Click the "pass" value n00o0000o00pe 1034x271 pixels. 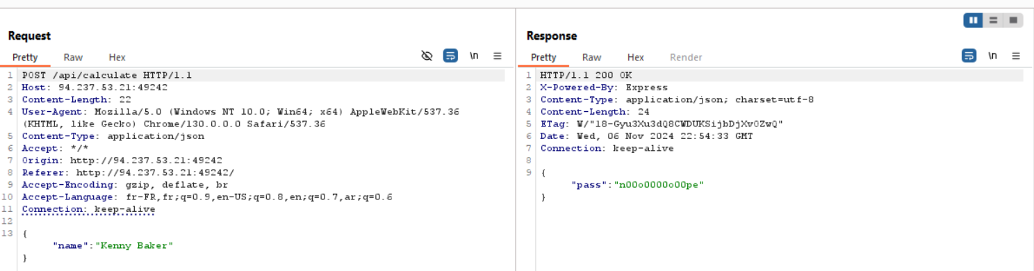(x=658, y=185)
